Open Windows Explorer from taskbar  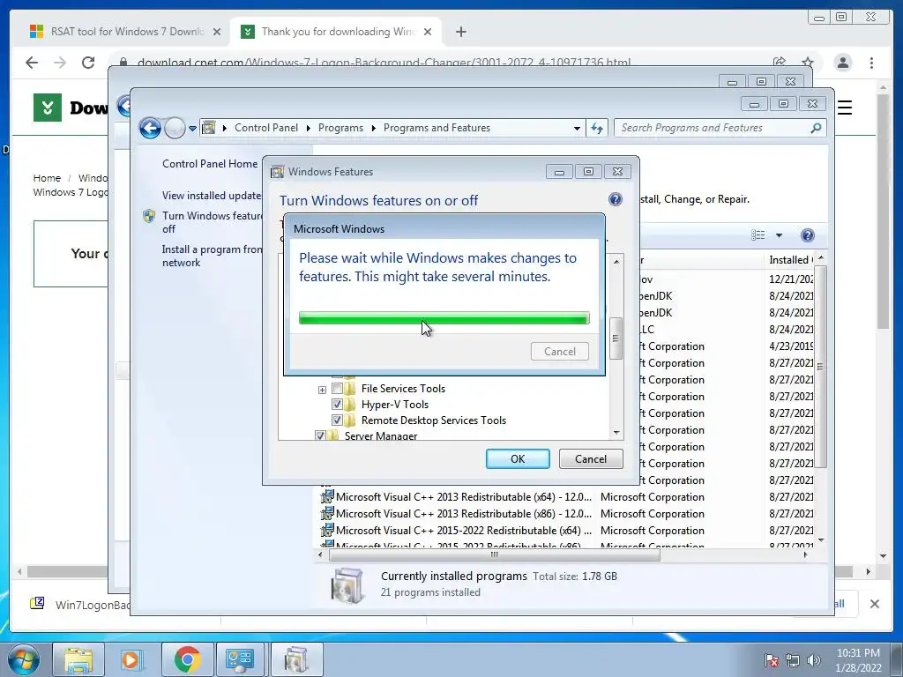point(78,659)
